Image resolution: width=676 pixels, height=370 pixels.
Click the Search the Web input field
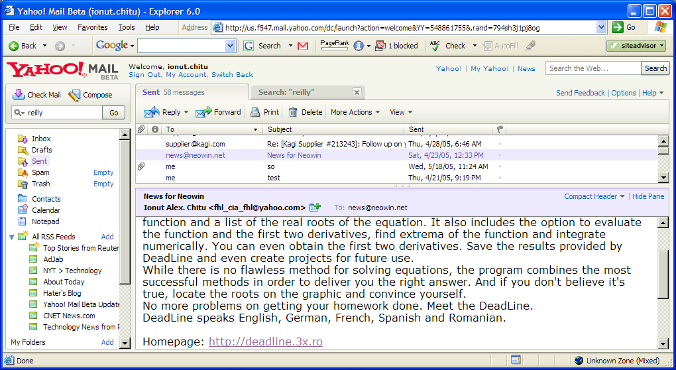click(593, 68)
